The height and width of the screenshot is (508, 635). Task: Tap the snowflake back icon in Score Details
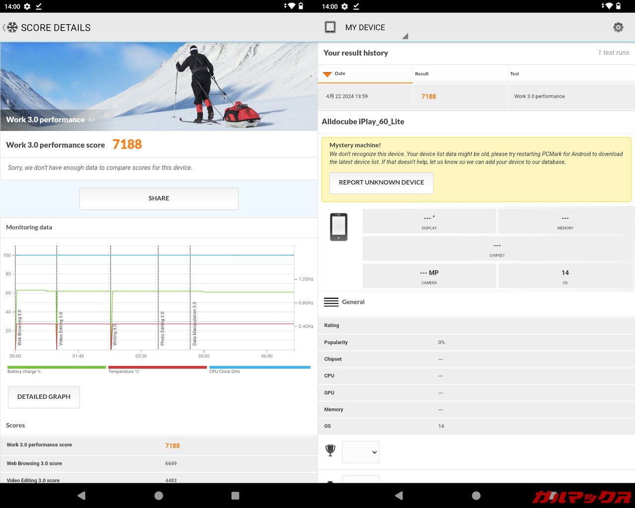[11, 27]
